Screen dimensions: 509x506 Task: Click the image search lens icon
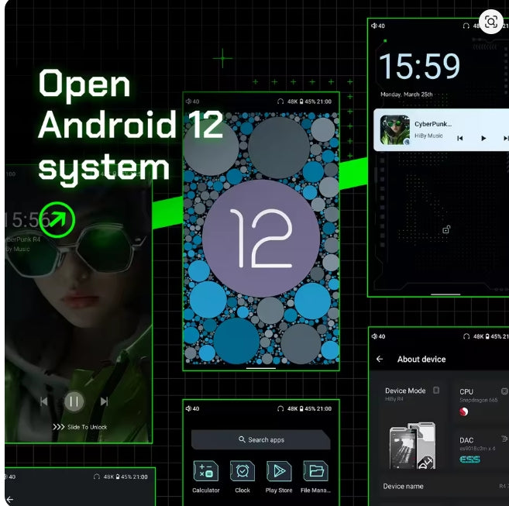pos(490,22)
